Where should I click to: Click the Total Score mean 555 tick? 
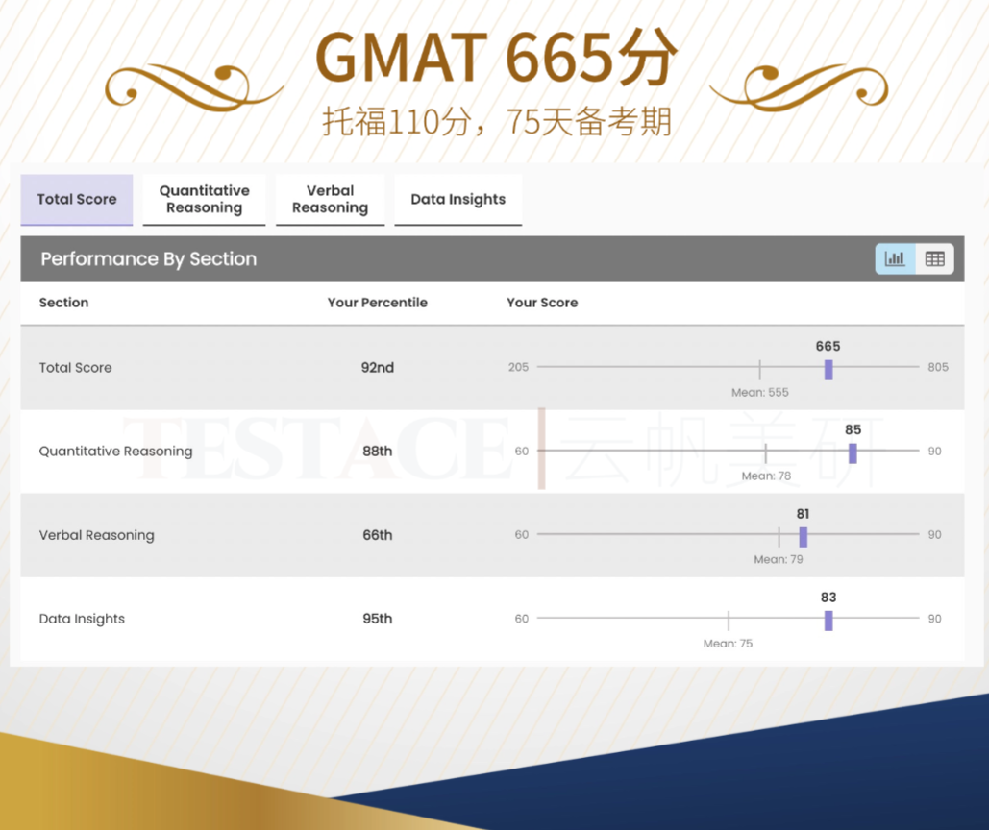[x=759, y=370]
